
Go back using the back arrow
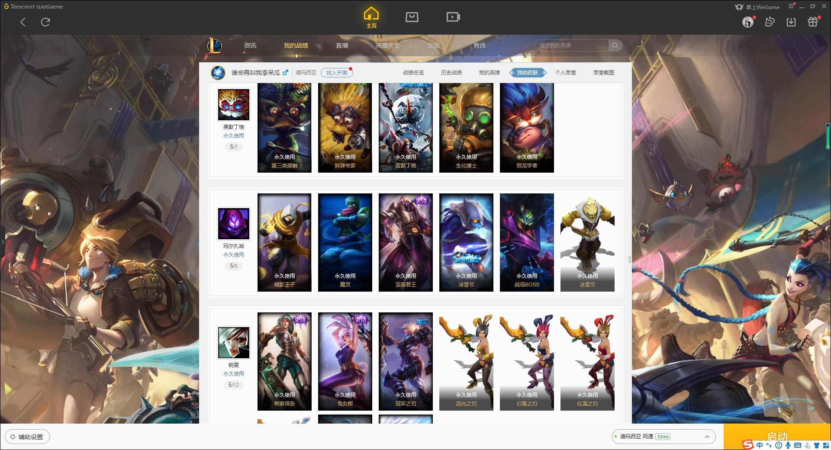pyautogui.click(x=23, y=22)
